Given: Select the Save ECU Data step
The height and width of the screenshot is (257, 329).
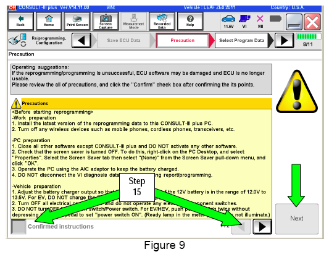Looking at the screenshot, I should point(123,40).
